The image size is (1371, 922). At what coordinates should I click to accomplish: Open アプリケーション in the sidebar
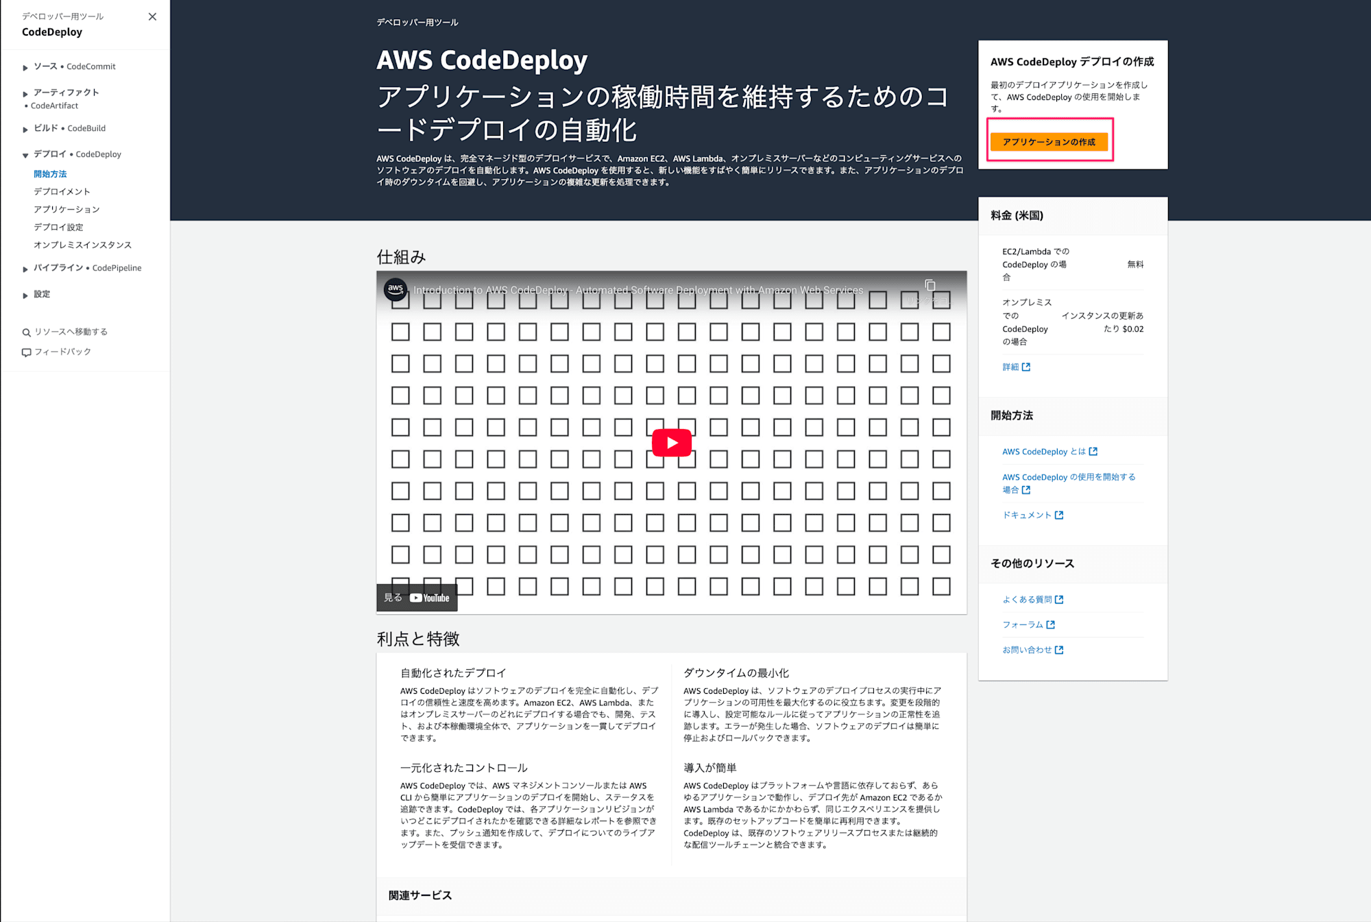[66, 210]
